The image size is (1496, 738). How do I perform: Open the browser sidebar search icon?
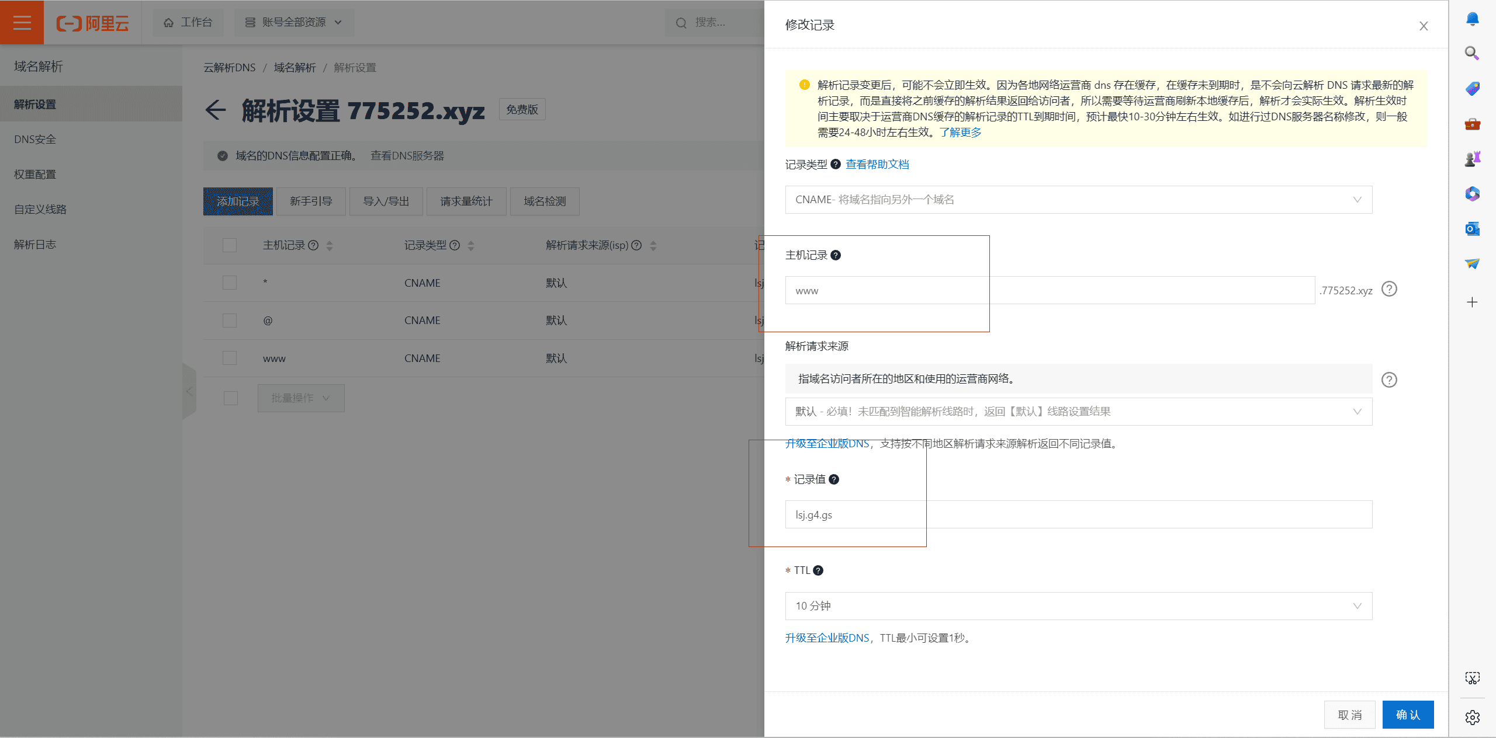pos(1472,54)
